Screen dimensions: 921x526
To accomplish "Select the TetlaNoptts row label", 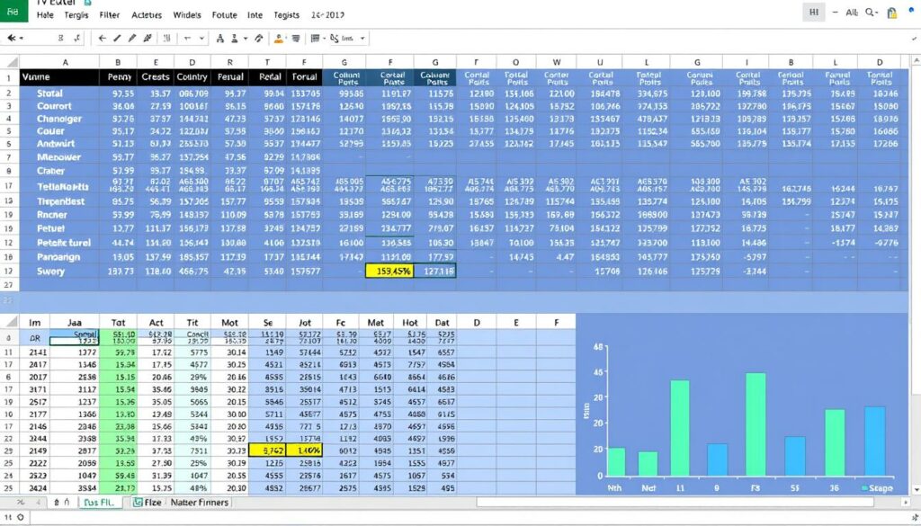I will 63,187.
